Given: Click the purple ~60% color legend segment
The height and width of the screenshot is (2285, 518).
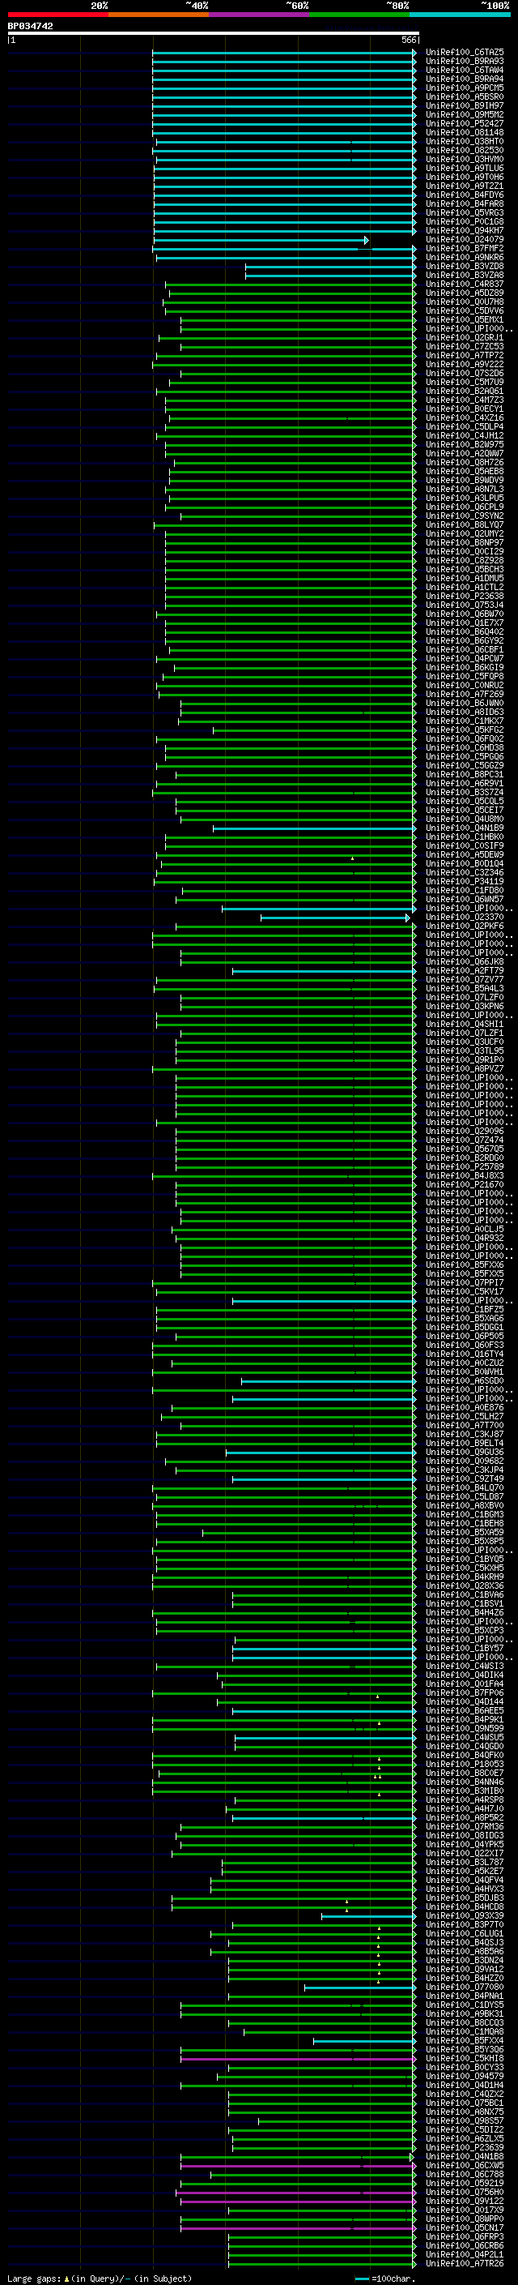Looking at the screenshot, I should tap(258, 15).
